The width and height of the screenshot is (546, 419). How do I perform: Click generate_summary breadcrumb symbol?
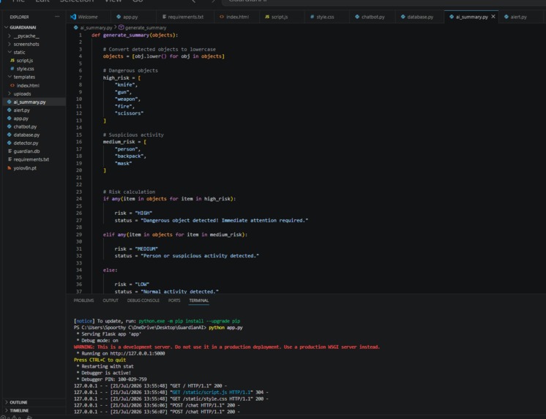[145, 28]
